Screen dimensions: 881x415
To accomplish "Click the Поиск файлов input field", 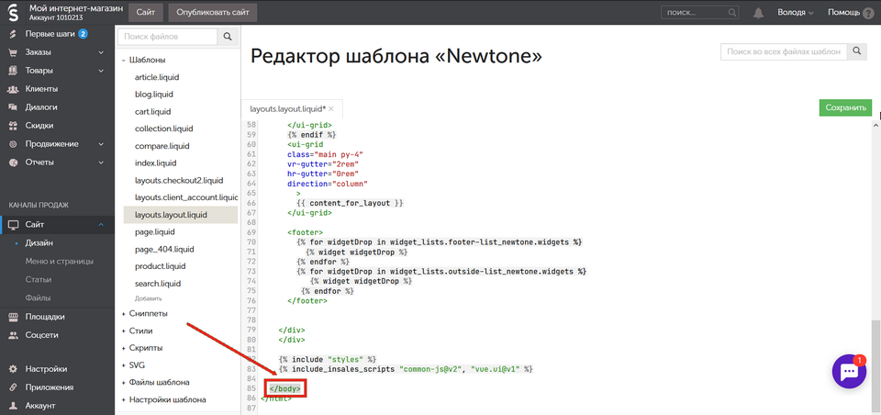I will pos(168,37).
